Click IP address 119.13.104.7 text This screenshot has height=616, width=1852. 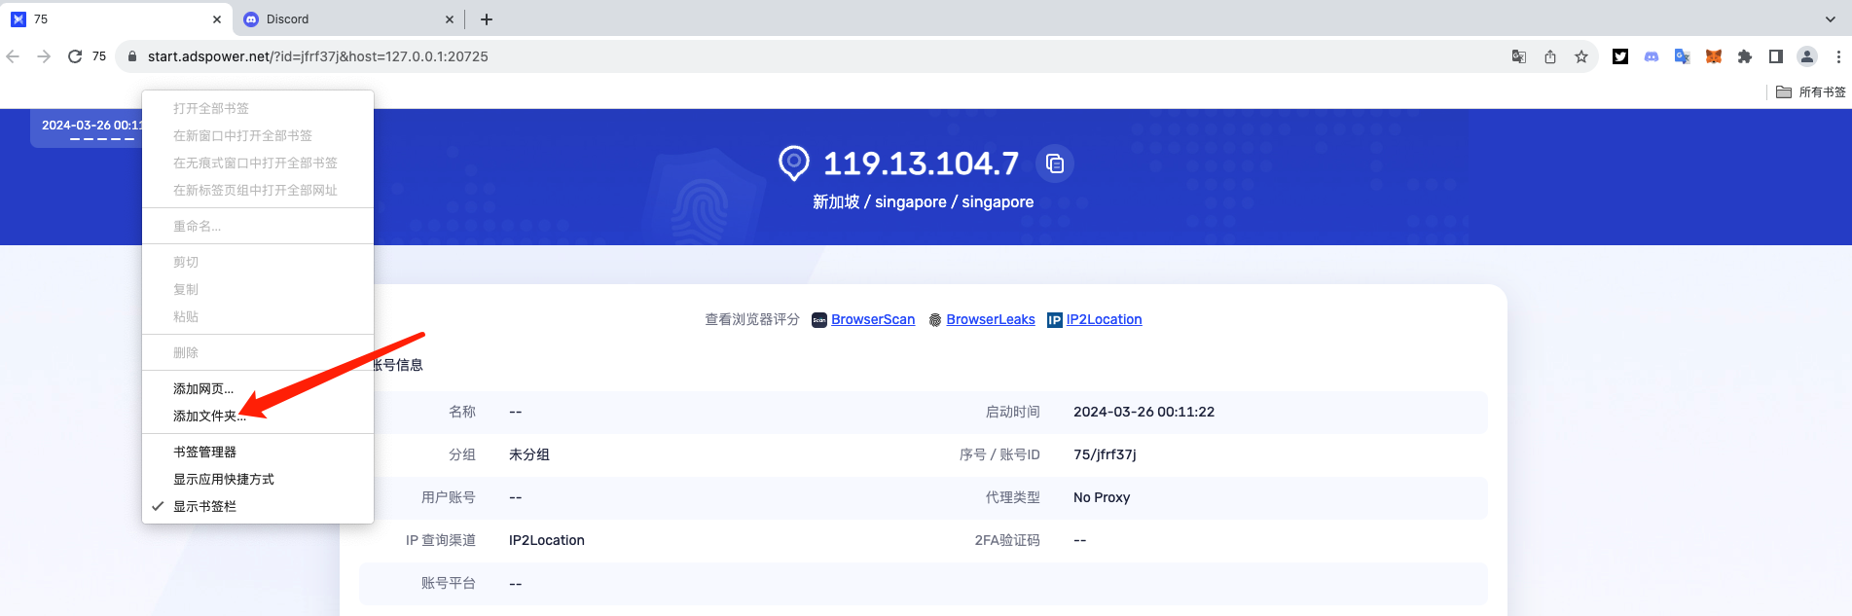tap(921, 163)
